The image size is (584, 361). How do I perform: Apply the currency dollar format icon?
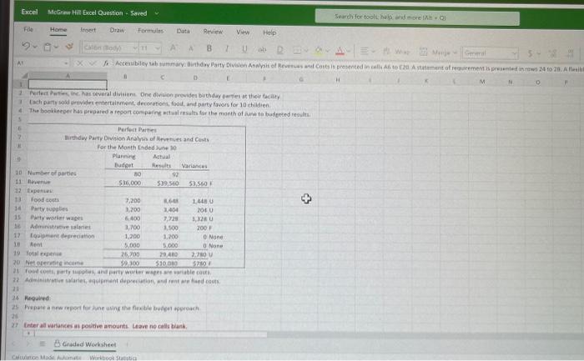click(x=530, y=53)
